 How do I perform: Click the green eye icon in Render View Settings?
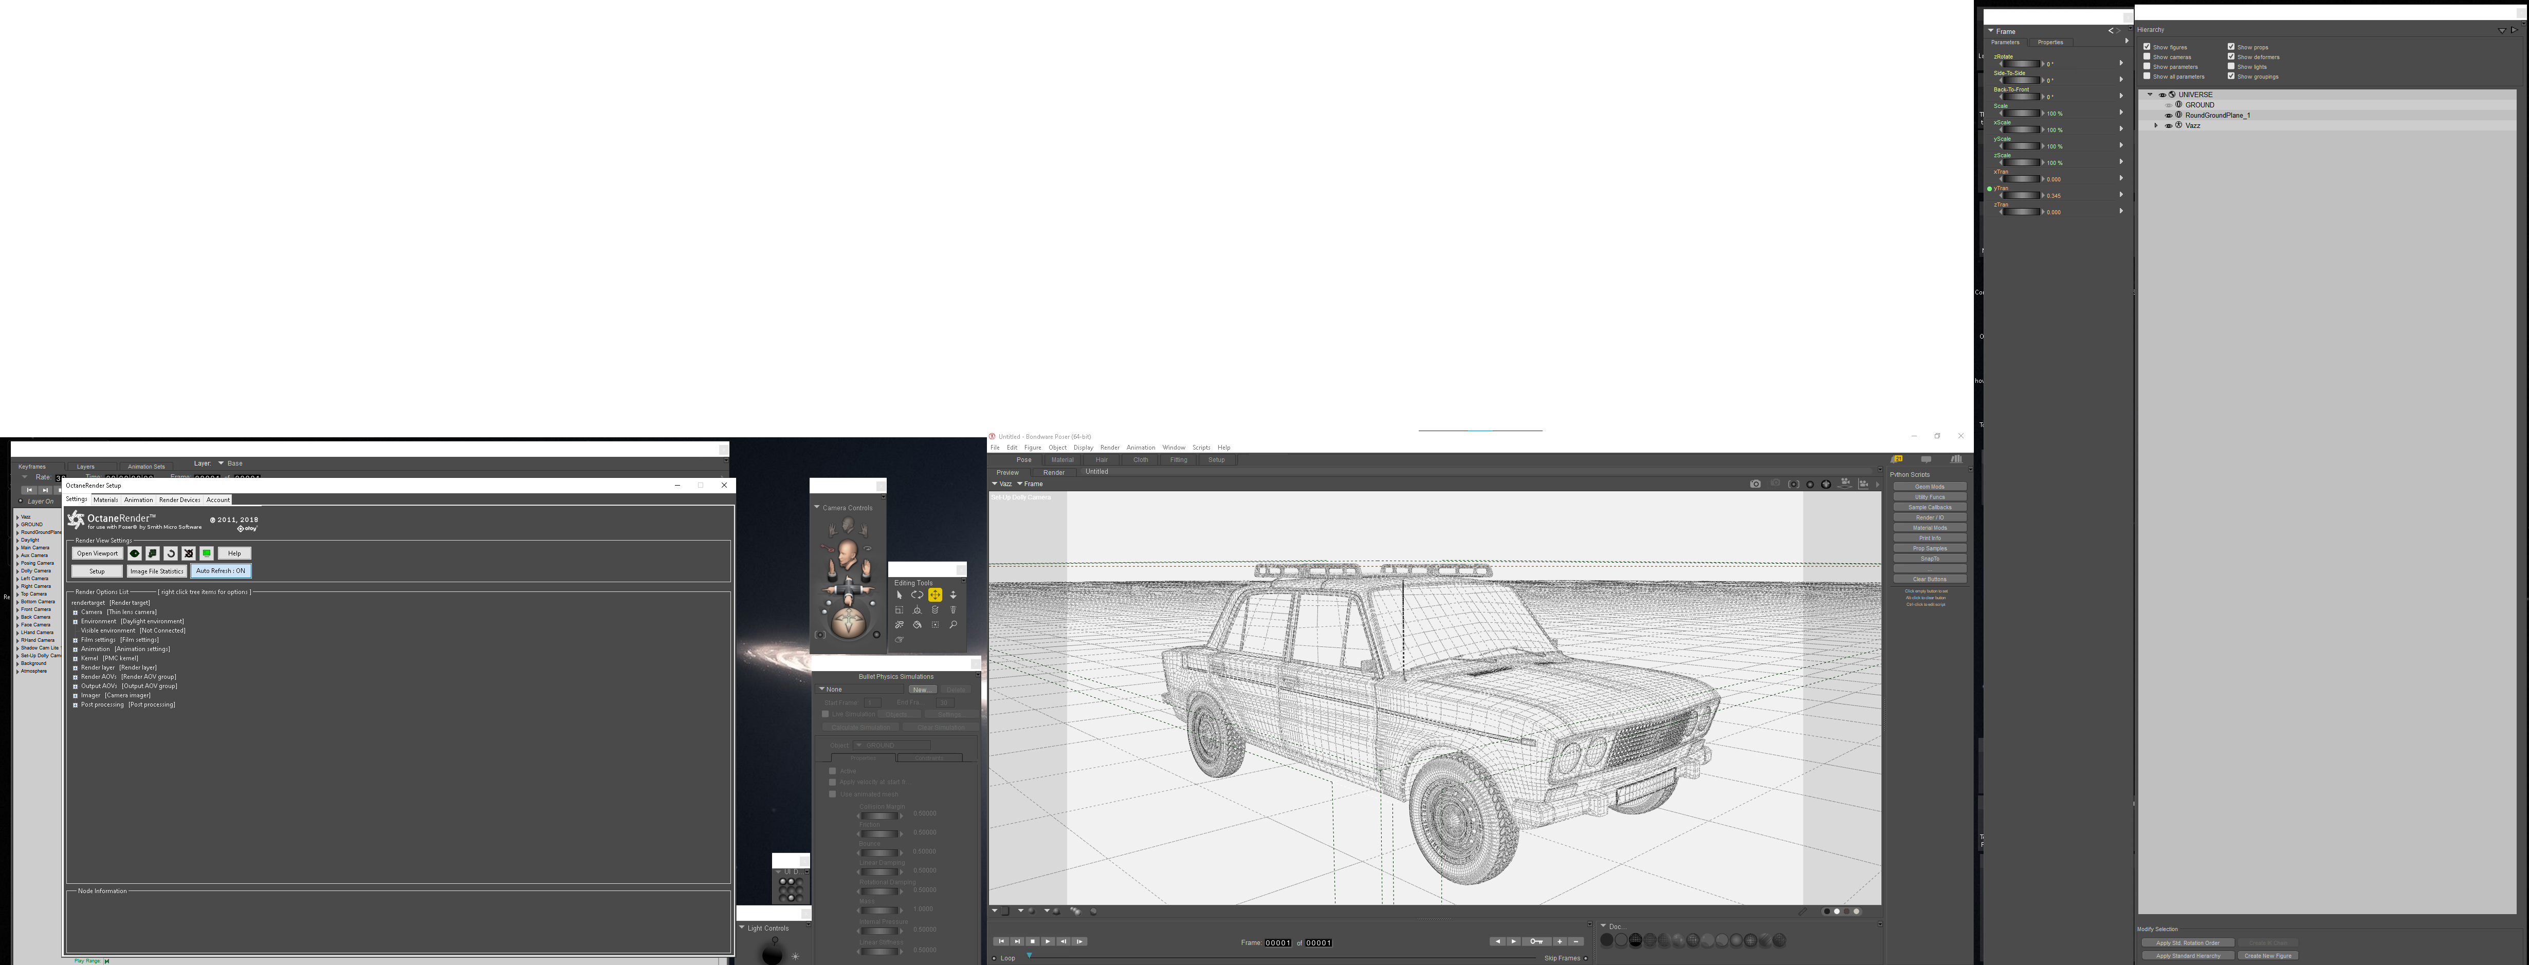pyautogui.click(x=135, y=554)
